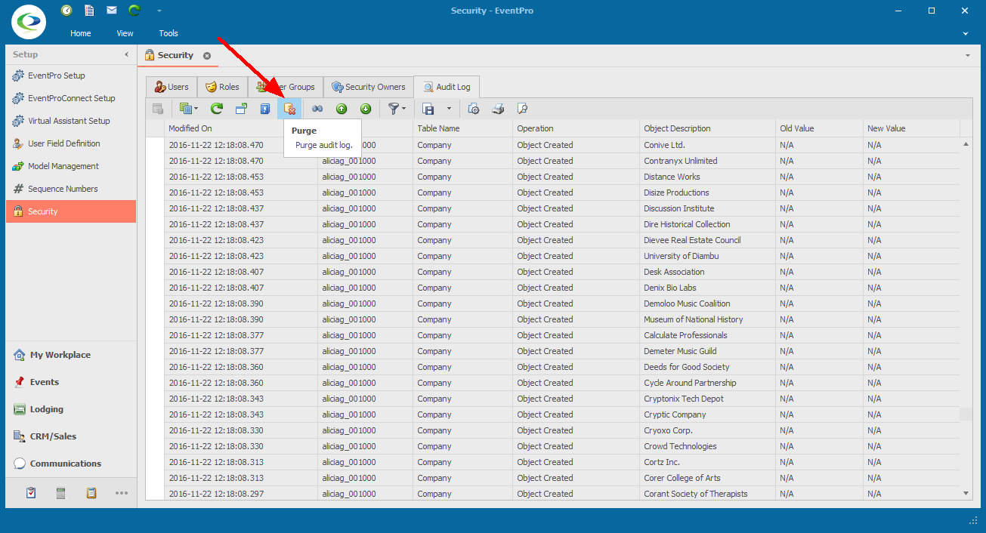This screenshot has height=533, width=986.
Task: Go to the Events navigation group
Action: [x=71, y=382]
